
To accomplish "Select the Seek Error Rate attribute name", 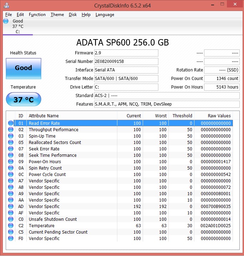I will click(44, 149).
